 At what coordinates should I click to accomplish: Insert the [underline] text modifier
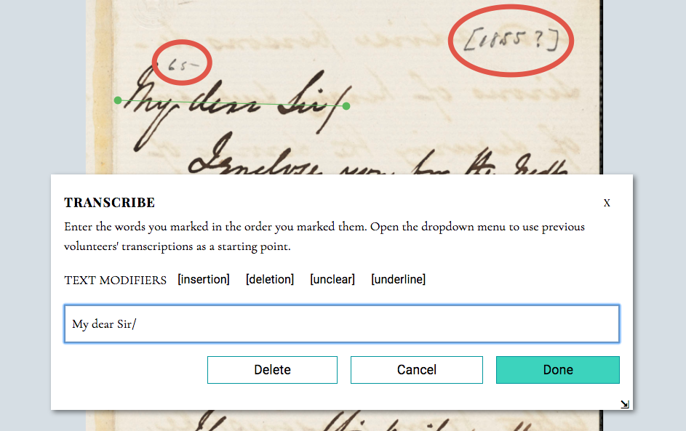[x=398, y=279]
